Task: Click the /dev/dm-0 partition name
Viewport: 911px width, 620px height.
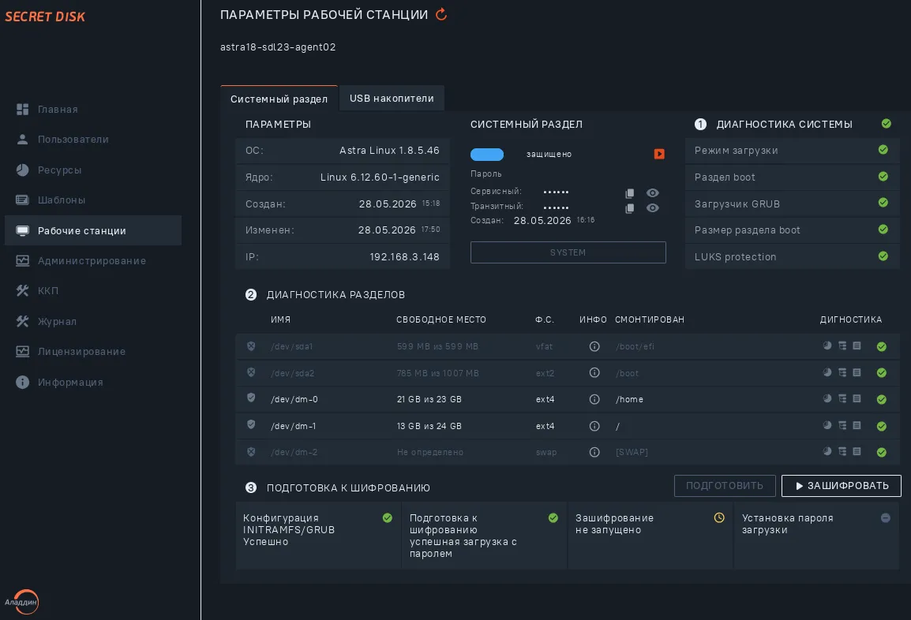Action: point(294,399)
